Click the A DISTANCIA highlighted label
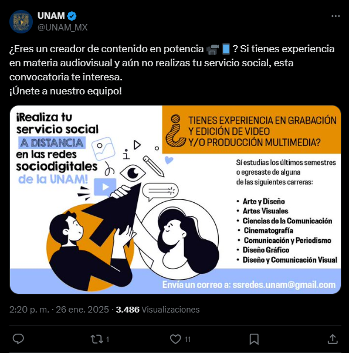The width and height of the screenshot is (349, 353). [52, 142]
